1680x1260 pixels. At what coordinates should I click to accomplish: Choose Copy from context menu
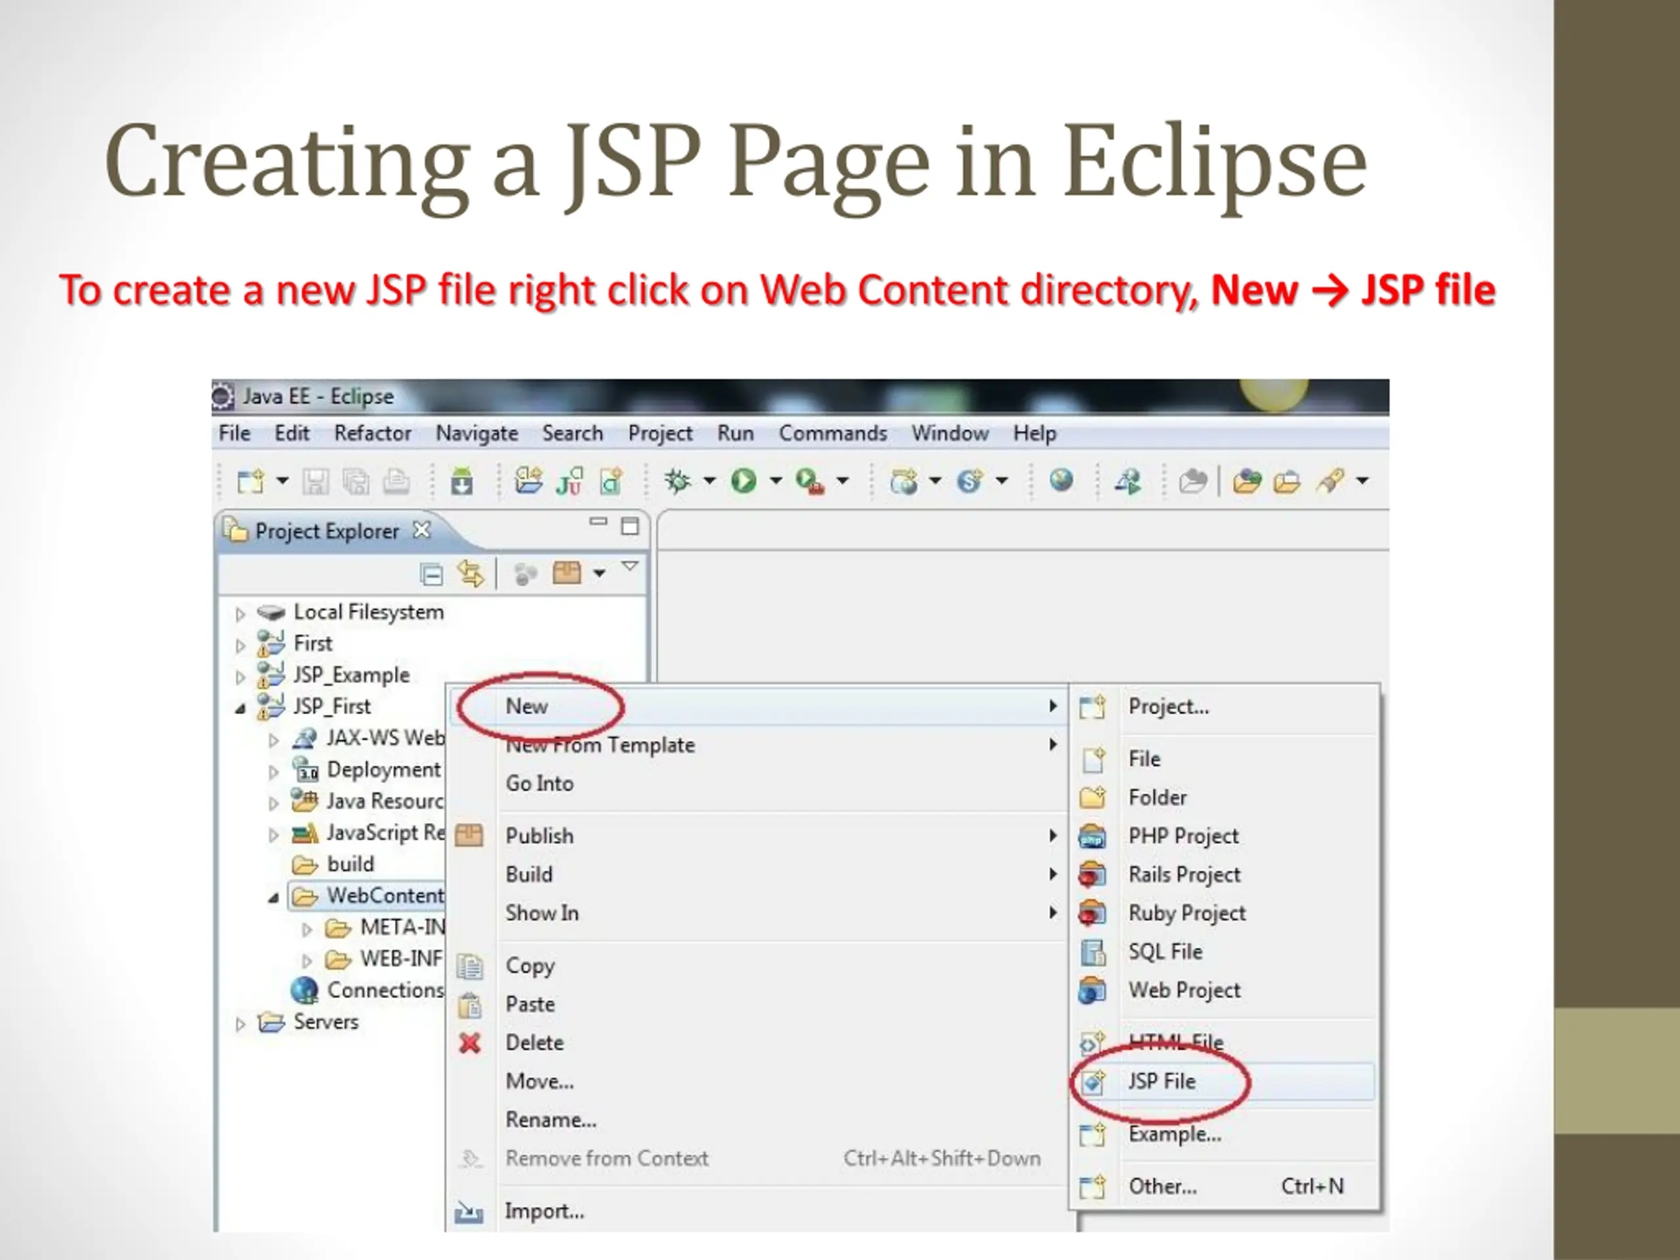(759, 965)
